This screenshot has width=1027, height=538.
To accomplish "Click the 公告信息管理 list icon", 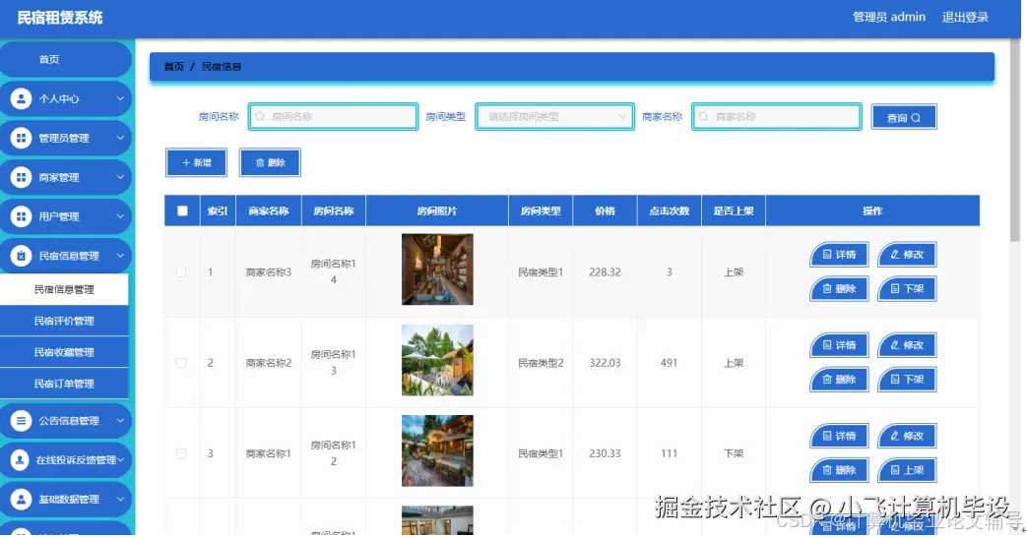I will (x=21, y=421).
